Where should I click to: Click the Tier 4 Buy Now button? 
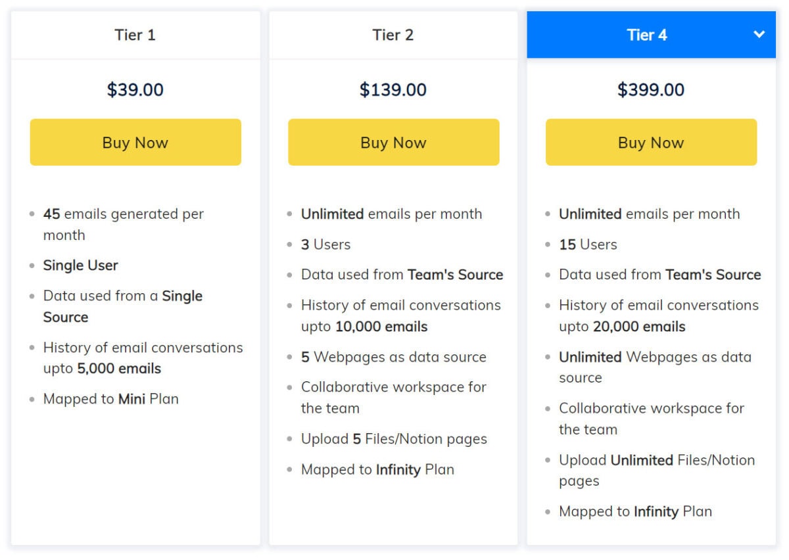pos(650,142)
